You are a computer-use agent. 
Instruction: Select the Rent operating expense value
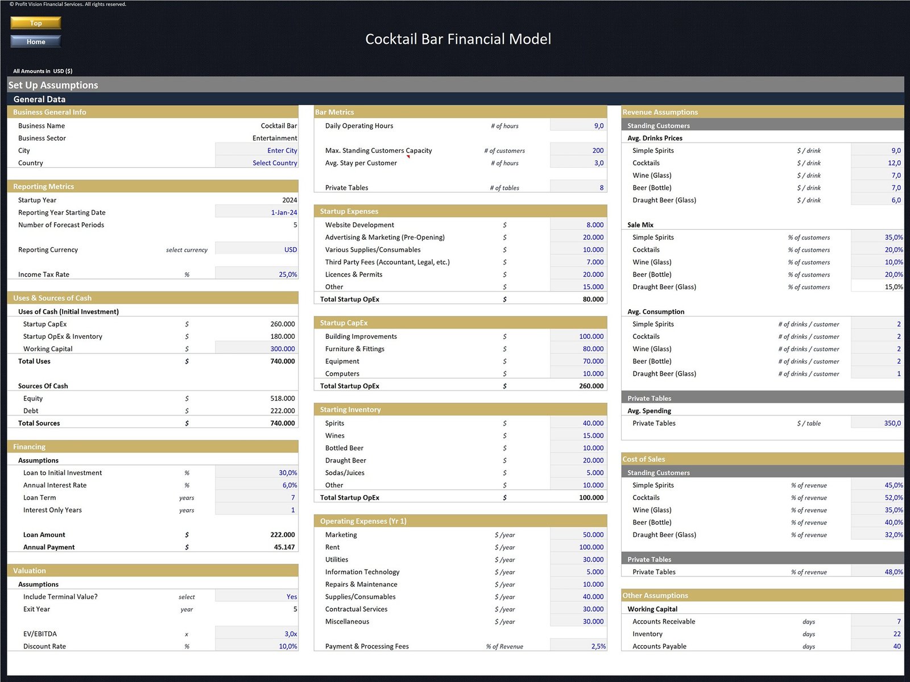click(578, 547)
